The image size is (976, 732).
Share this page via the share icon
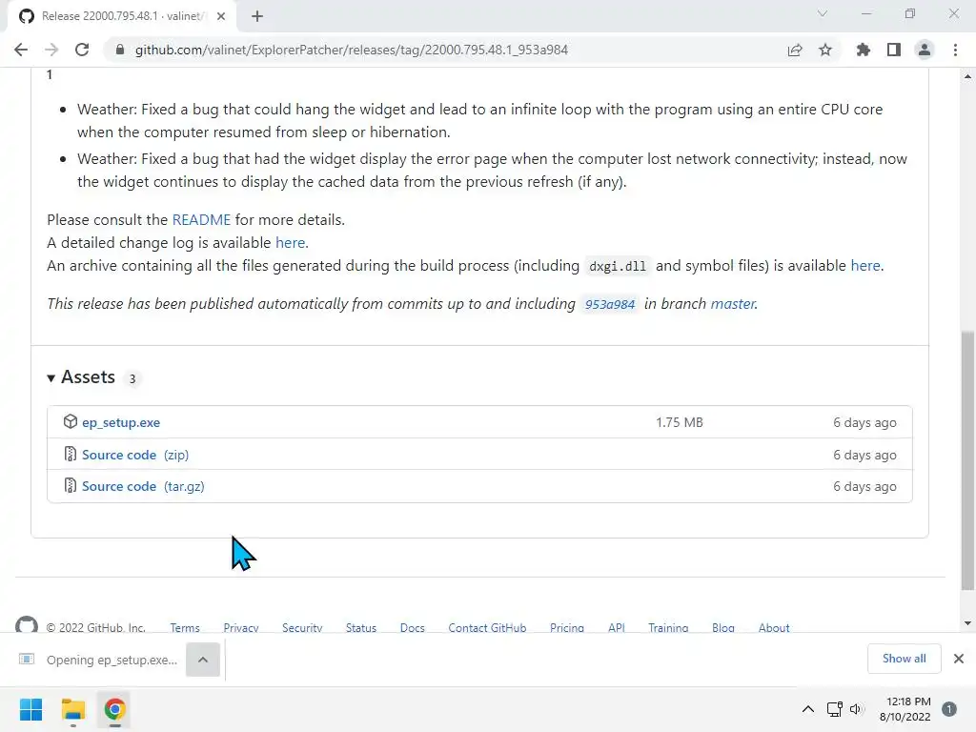coord(795,50)
